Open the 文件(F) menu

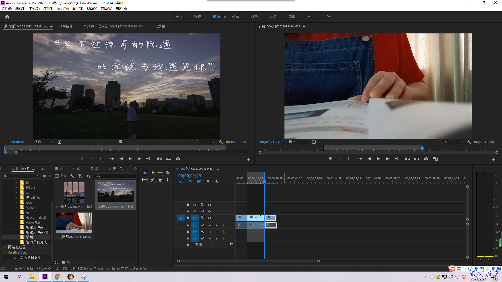pyautogui.click(x=7, y=9)
